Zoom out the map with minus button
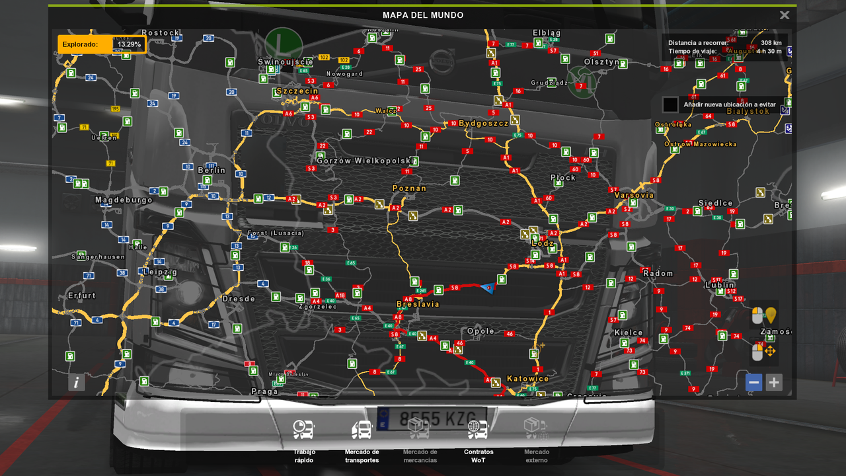Screen dimensions: 846x476 point(754,382)
